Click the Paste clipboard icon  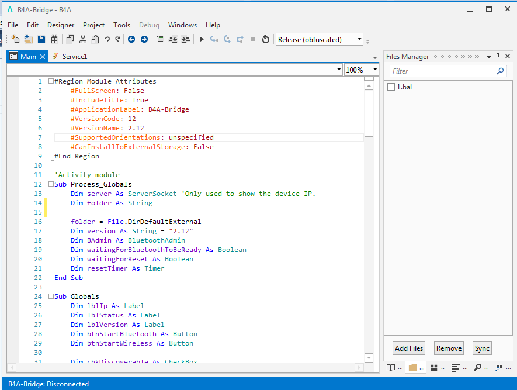click(95, 39)
